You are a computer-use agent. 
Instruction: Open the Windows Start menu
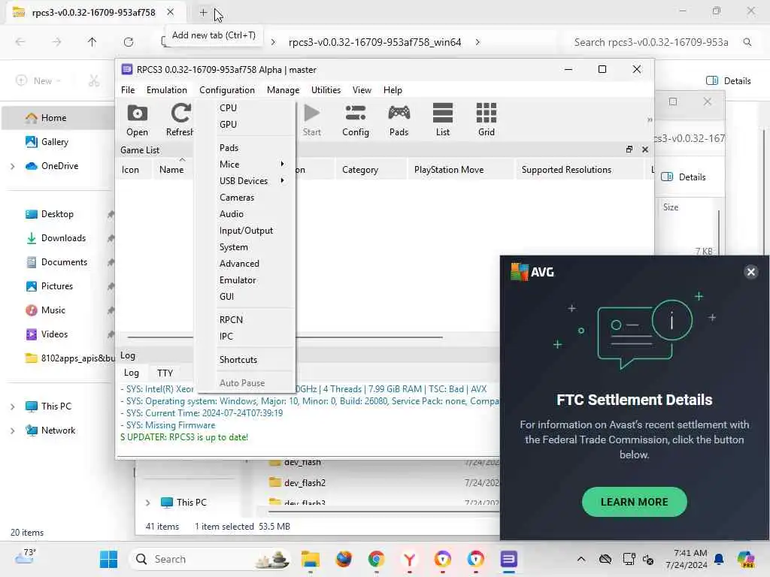[x=108, y=559]
